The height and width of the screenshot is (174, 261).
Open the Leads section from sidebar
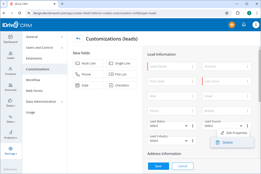pyautogui.click(x=11, y=56)
